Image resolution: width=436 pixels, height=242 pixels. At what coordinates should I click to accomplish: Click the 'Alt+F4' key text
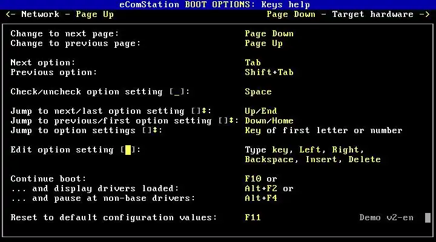(261, 198)
